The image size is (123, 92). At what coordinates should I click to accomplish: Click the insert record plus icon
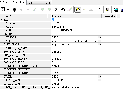(21, 10)
